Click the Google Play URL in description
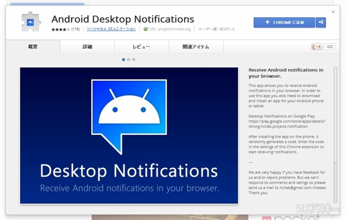Viewport: 346px width, 220px height. pyautogui.click(x=287, y=124)
